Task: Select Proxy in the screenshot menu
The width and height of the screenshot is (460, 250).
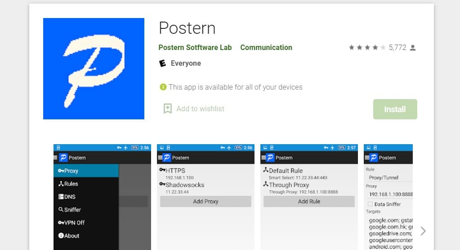Action: (x=86, y=171)
